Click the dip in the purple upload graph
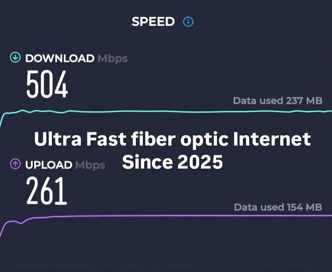 [21, 223]
